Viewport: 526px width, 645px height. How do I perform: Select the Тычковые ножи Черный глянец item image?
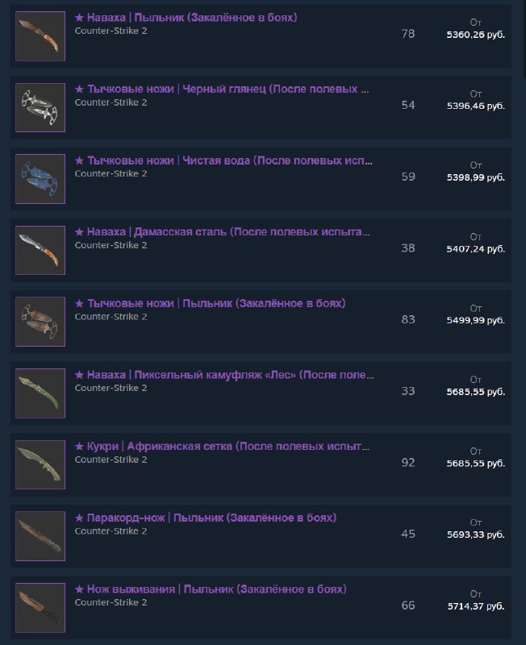click(40, 107)
